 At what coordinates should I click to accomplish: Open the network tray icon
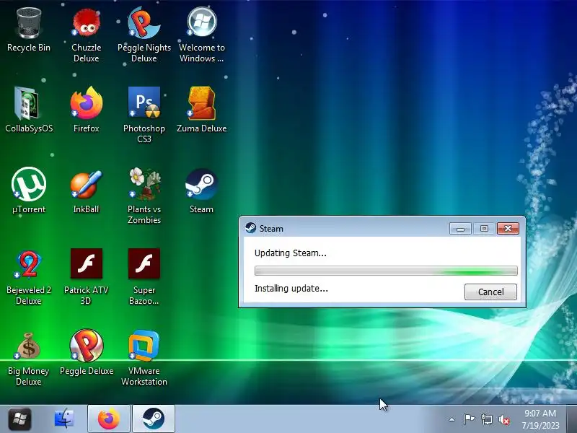[x=486, y=419]
